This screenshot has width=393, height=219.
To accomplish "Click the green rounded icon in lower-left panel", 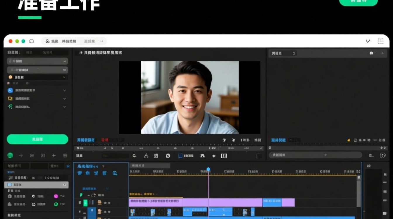I will tap(56, 204).
